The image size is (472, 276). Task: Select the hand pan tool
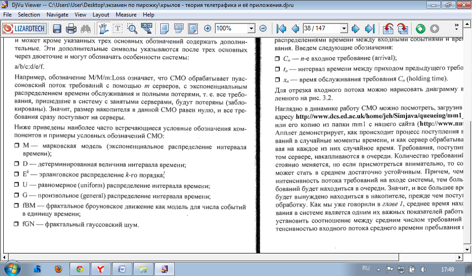pyautogui.click(x=104, y=29)
